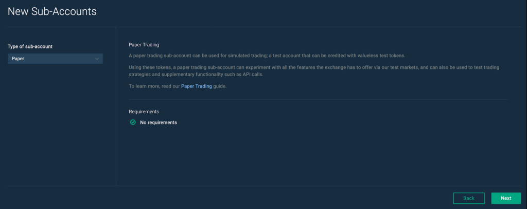Expand the chevron arrow in Paper selector
Viewport: 527px width, 209px height.
click(x=97, y=59)
